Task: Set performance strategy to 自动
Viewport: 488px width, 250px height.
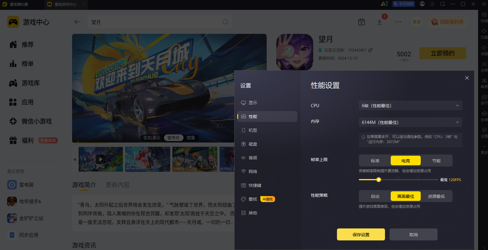Action: pyautogui.click(x=375, y=196)
